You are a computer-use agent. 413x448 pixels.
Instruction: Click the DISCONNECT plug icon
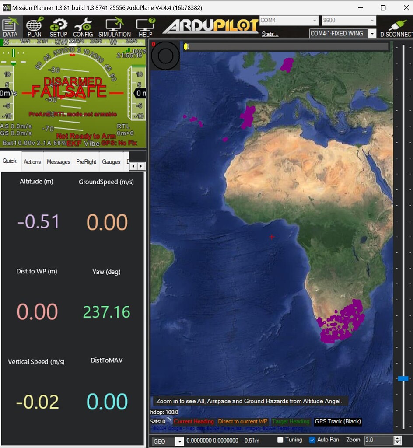[396, 27]
